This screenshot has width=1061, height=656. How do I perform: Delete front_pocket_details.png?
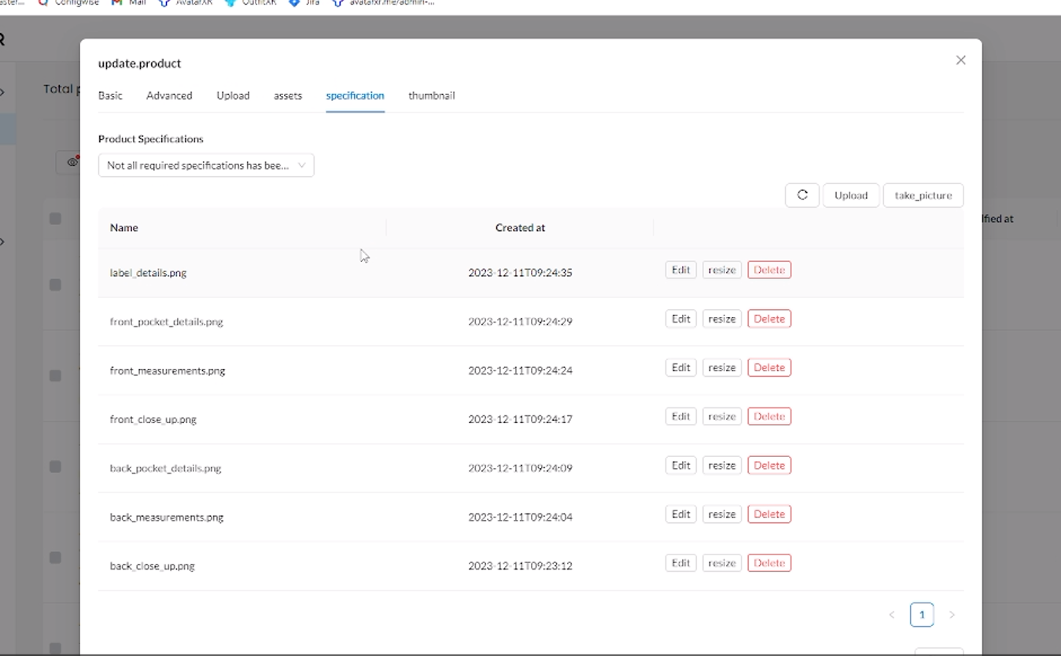pyautogui.click(x=769, y=319)
